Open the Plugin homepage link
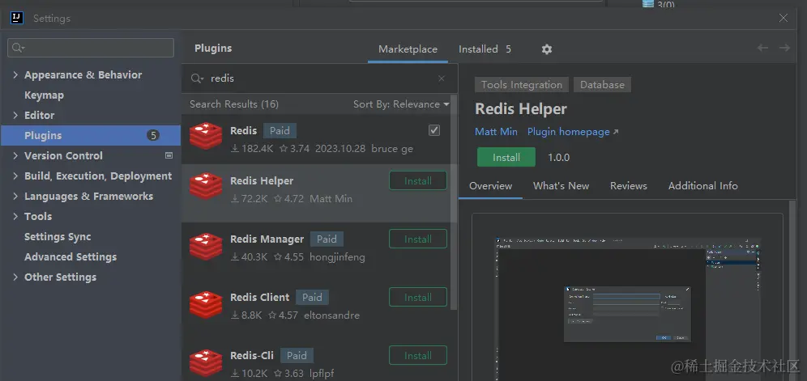This screenshot has height=381, width=807. click(x=573, y=132)
